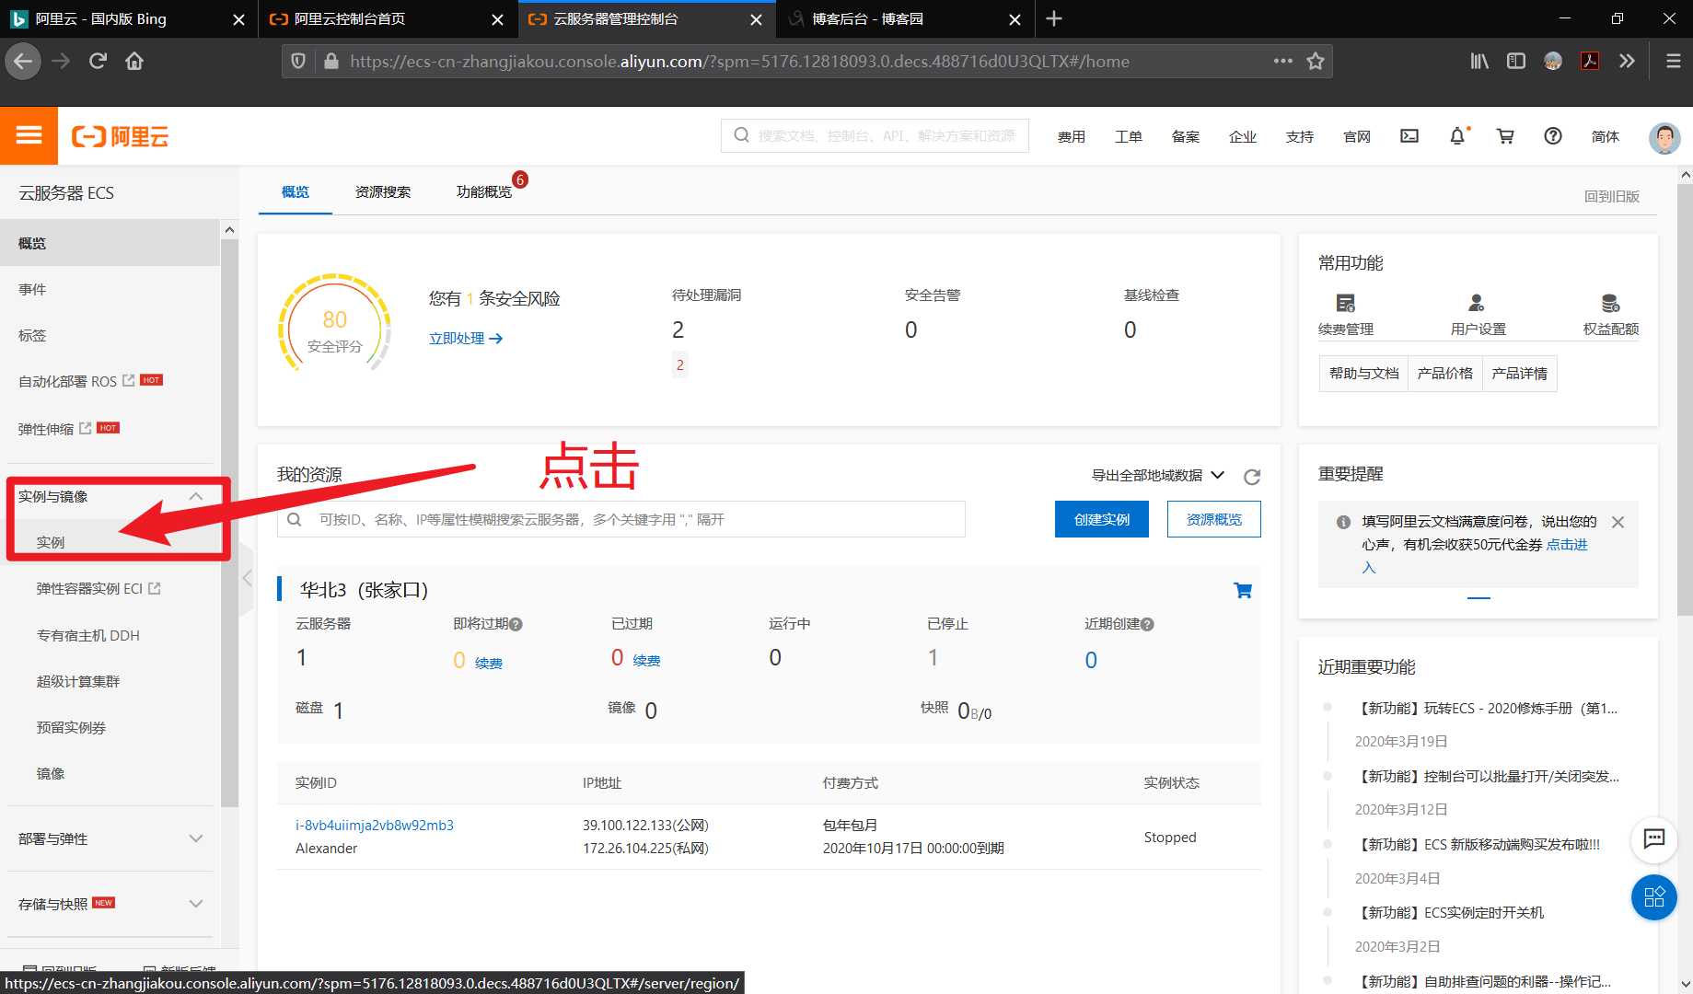Viewport: 1693px width, 994px height.
Task: Click the browser Back button
Action: point(23,62)
